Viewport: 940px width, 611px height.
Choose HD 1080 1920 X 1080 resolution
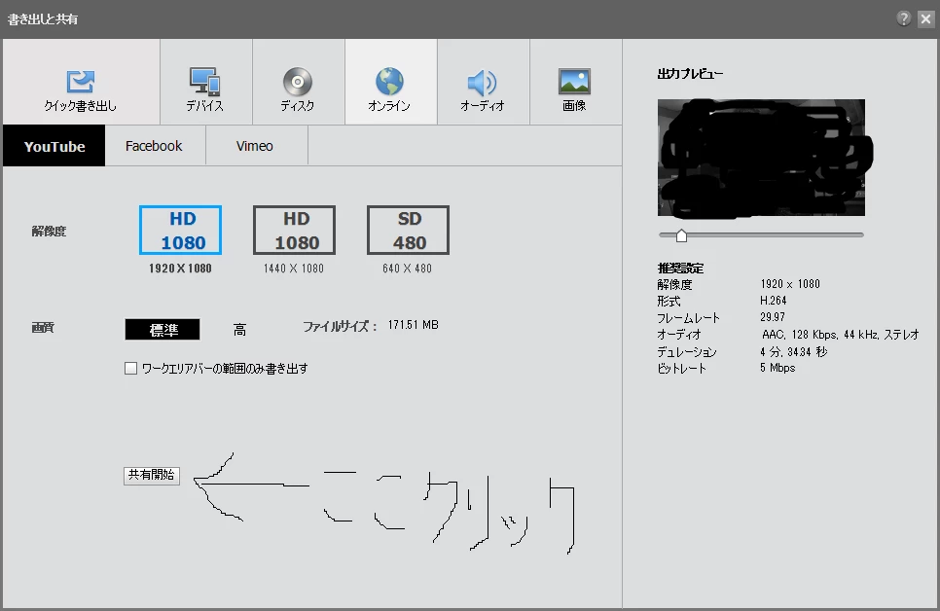pyautogui.click(x=180, y=231)
